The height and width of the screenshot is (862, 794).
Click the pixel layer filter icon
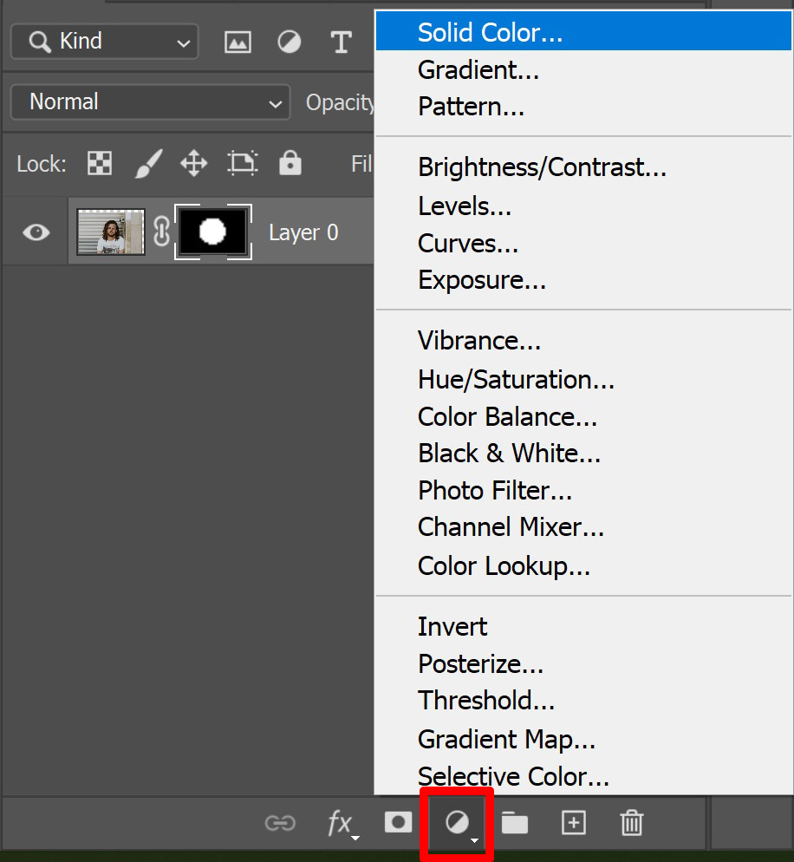(x=238, y=42)
